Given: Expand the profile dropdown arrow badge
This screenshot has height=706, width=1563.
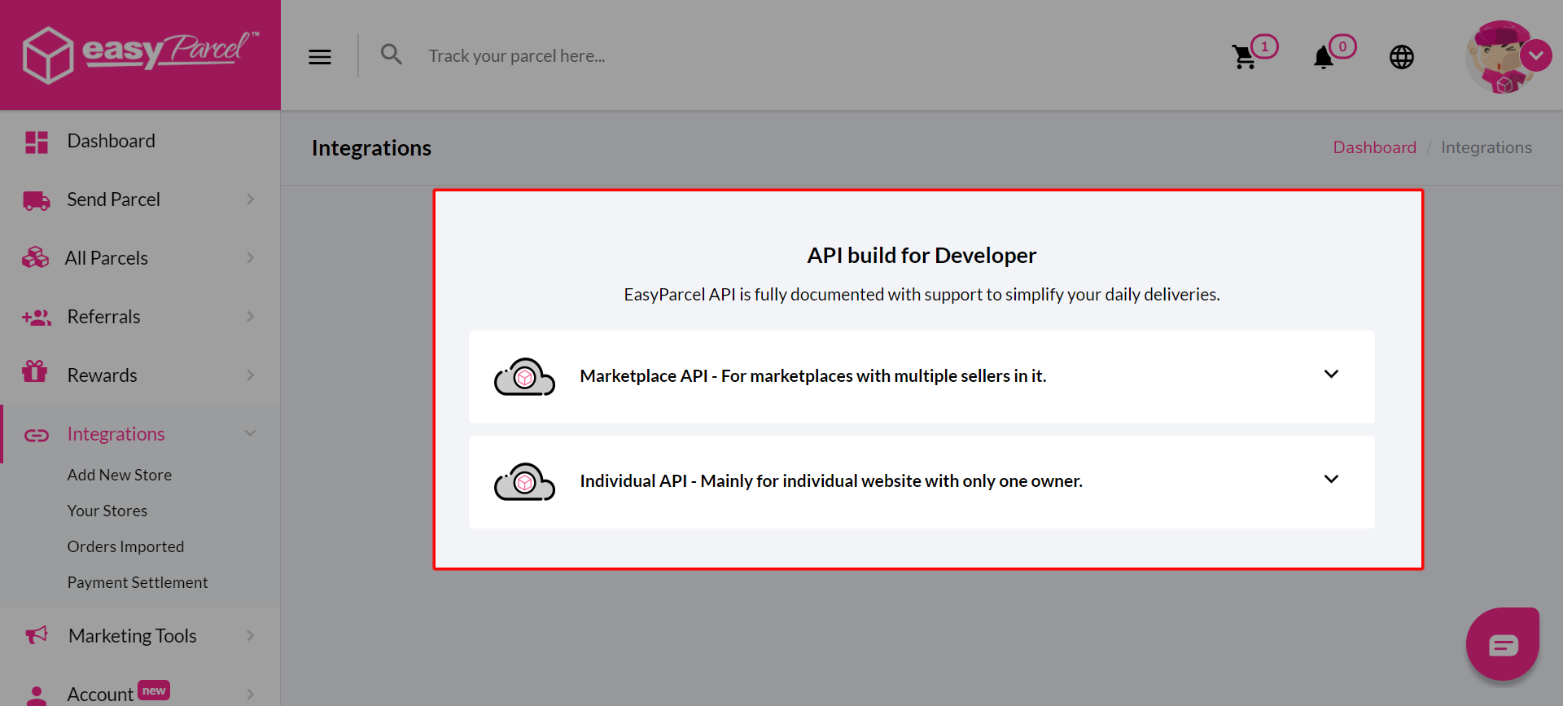Looking at the screenshot, I should pyautogui.click(x=1536, y=55).
